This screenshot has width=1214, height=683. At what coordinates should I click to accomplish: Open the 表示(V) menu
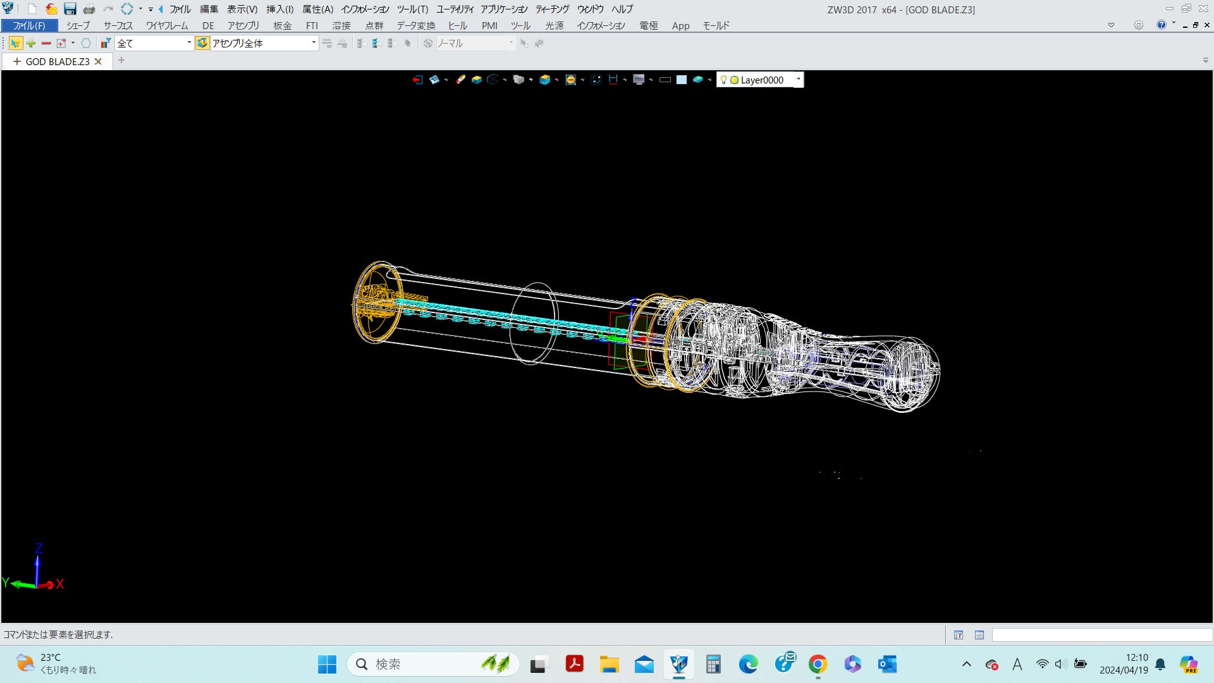click(242, 9)
